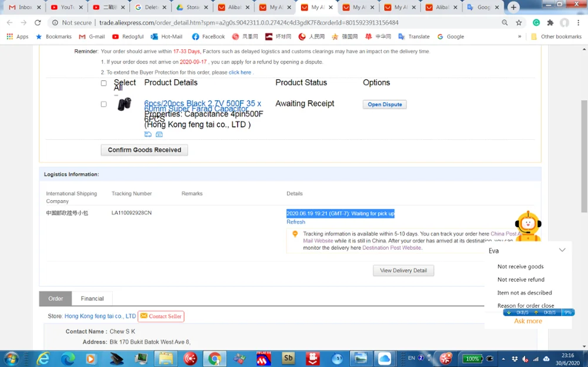The width and height of the screenshot is (588, 367).
Task: Go forward with the browser arrow
Action: point(24,22)
